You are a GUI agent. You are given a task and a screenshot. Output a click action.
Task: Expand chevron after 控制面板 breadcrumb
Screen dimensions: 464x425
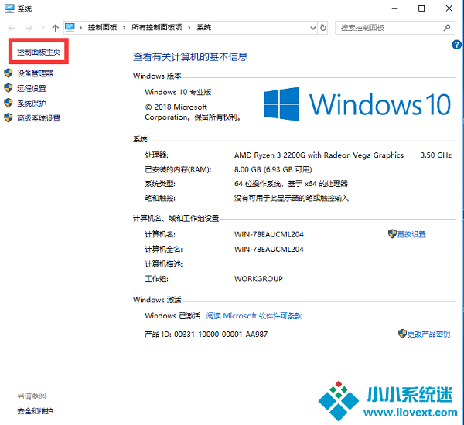pyautogui.click(x=125, y=28)
